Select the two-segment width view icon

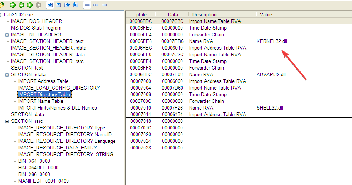[x=96, y=5]
